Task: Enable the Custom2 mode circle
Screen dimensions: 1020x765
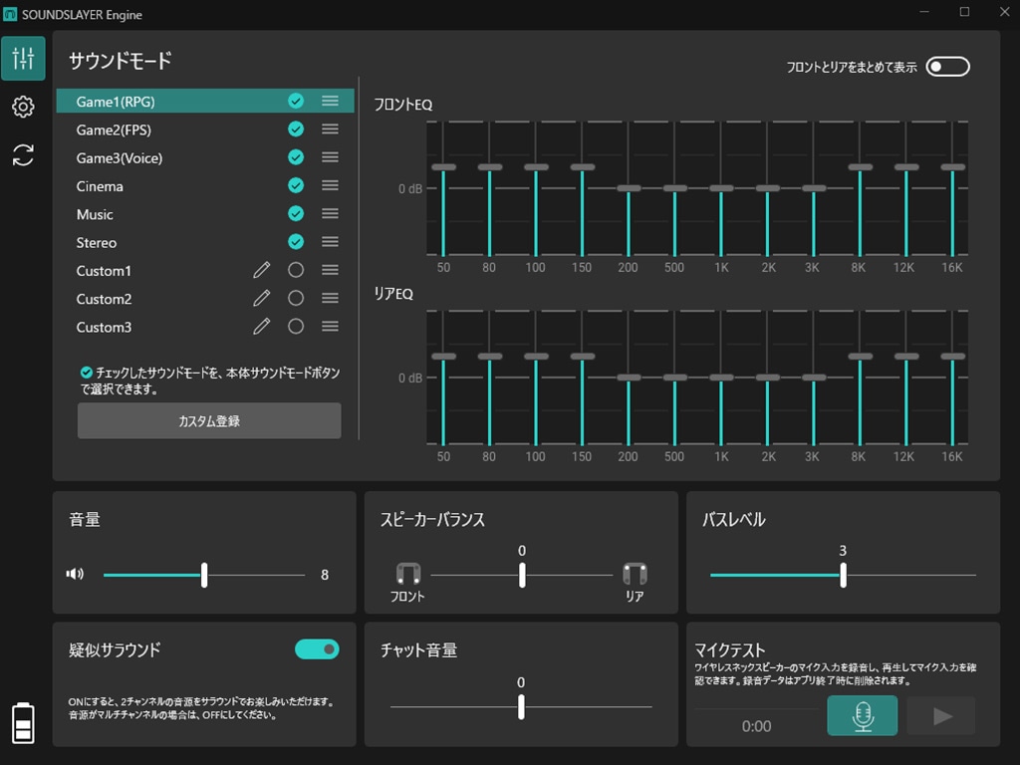Action: (296, 298)
